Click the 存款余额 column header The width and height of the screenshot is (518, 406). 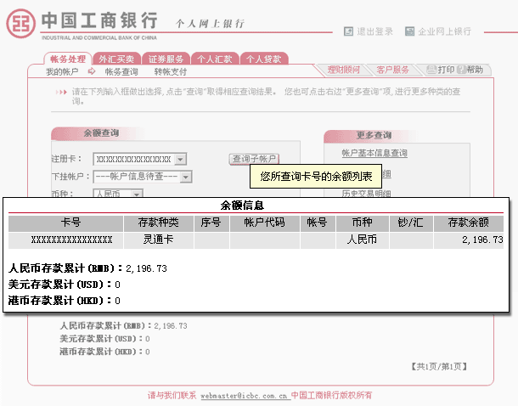[x=469, y=223]
